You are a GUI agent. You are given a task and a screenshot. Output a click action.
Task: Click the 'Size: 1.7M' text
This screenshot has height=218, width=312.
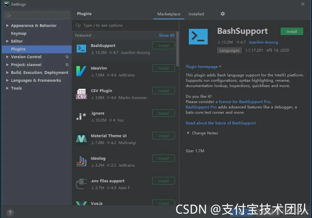click(195, 151)
